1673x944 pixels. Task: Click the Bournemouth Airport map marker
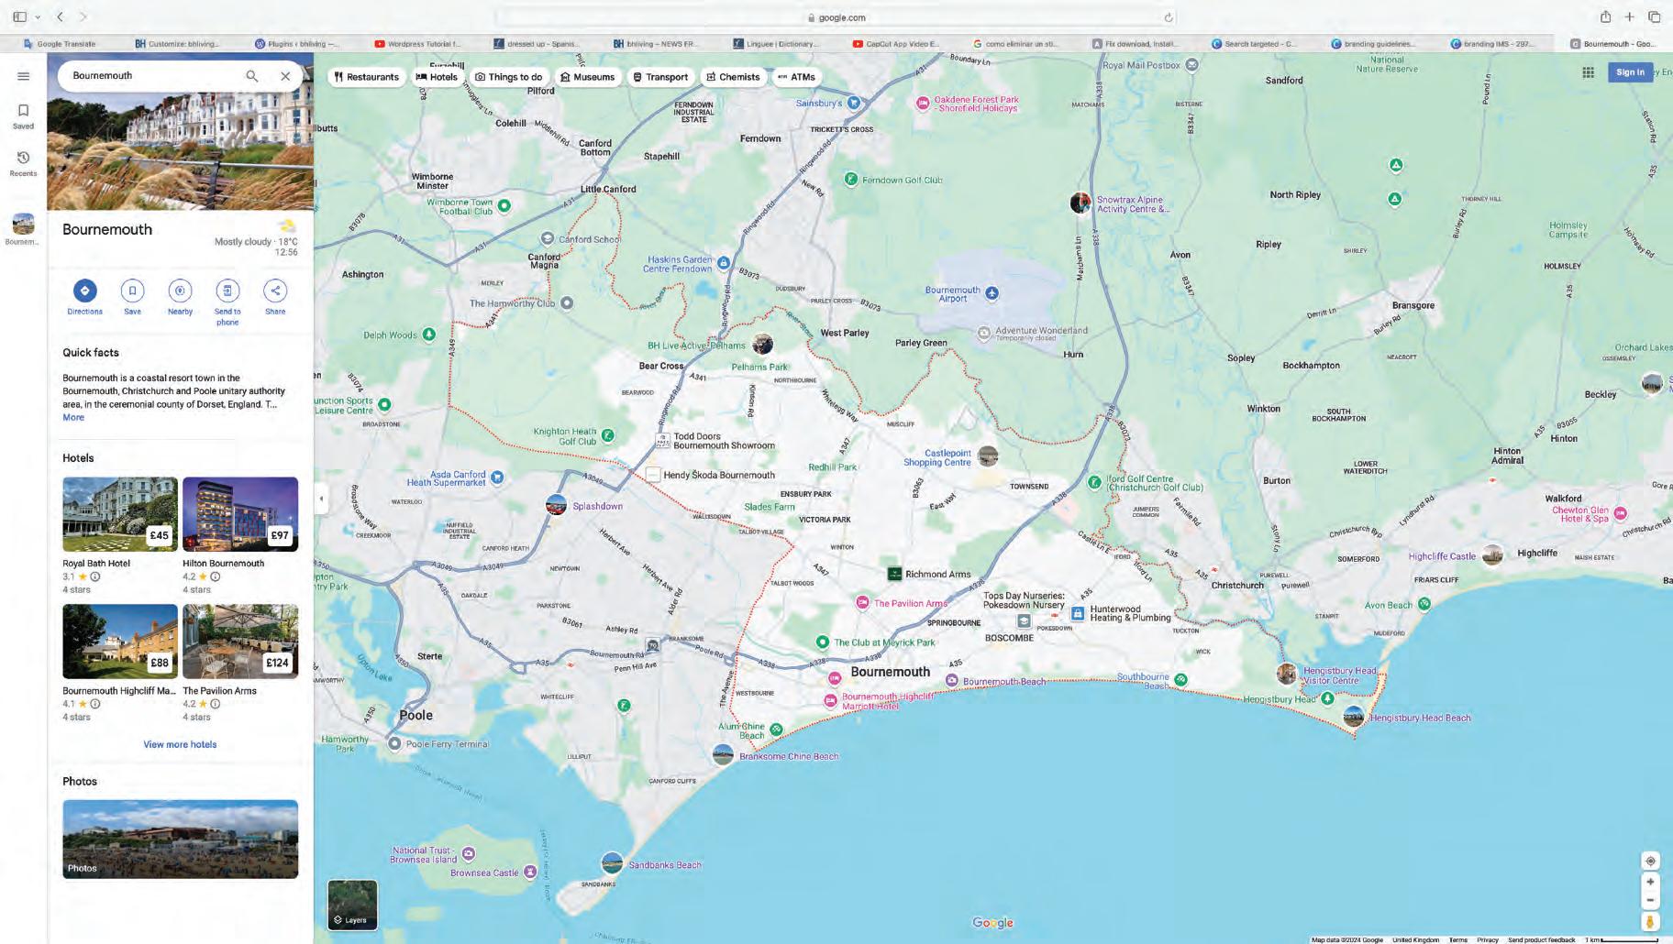[992, 293]
